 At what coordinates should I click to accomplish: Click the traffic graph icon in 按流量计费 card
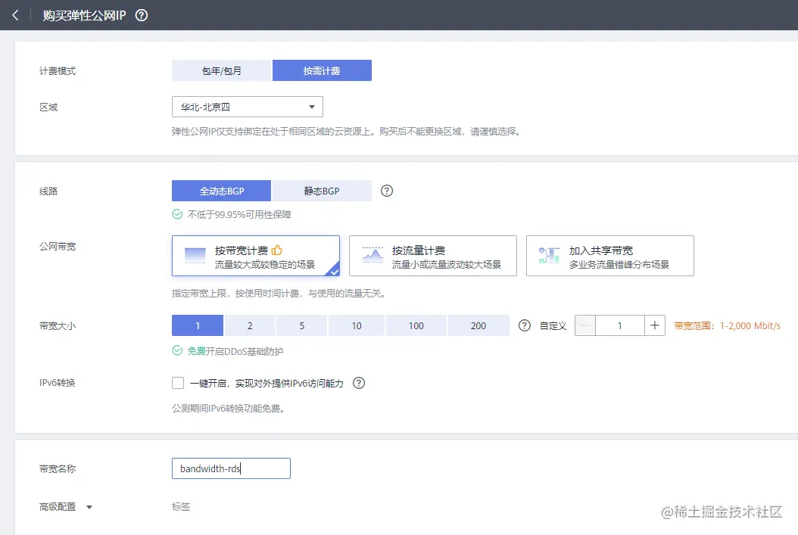click(x=373, y=255)
